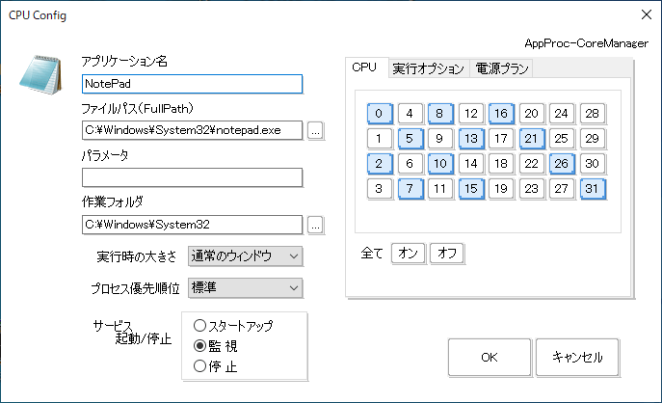Switch to the 実行オプション tab

click(427, 68)
